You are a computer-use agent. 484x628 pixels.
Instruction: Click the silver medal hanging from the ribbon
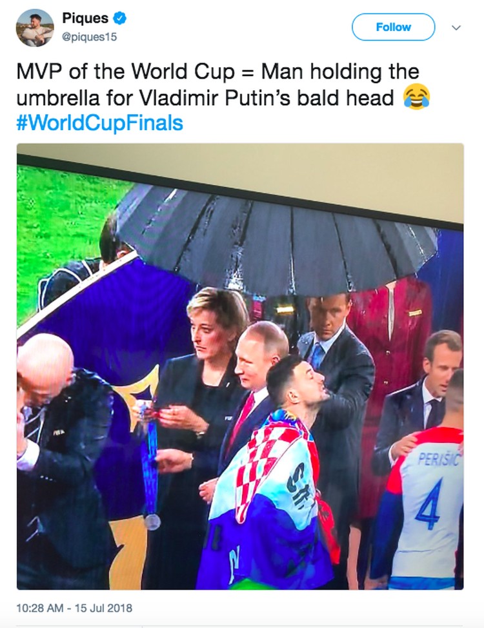click(x=152, y=522)
